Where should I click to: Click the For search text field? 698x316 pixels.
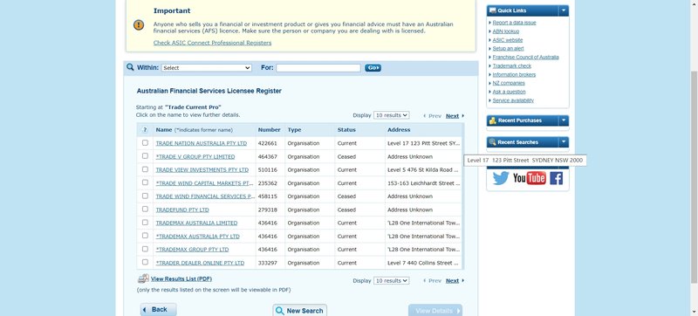tap(318, 67)
